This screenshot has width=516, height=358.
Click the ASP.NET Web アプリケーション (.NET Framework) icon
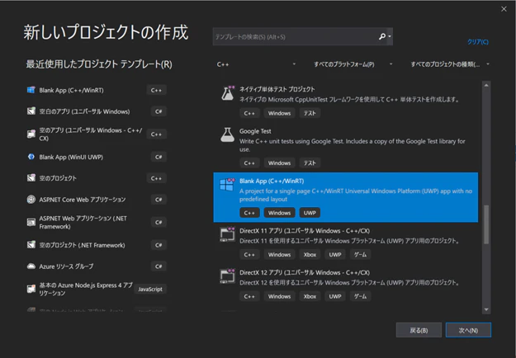click(x=31, y=222)
